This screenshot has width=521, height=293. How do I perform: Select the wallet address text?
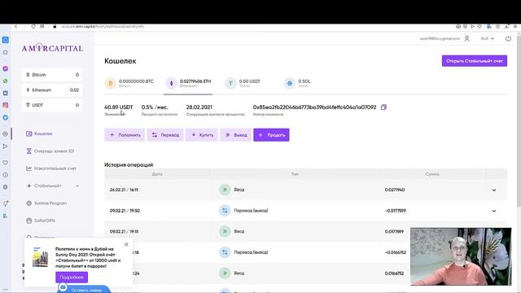(x=314, y=107)
